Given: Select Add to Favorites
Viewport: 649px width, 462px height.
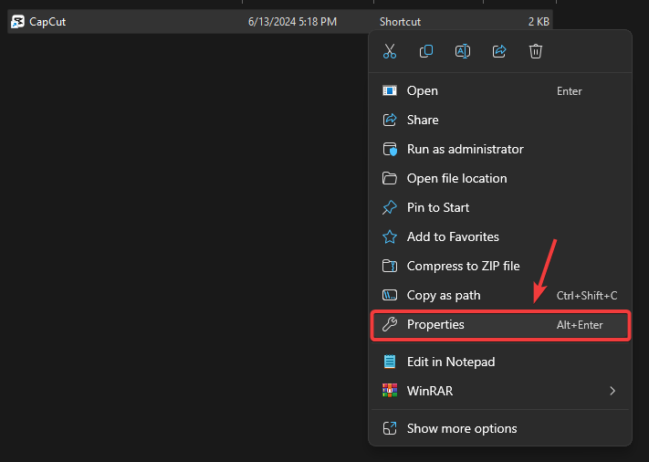Looking at the screenshot, I should tap(500, 236).
